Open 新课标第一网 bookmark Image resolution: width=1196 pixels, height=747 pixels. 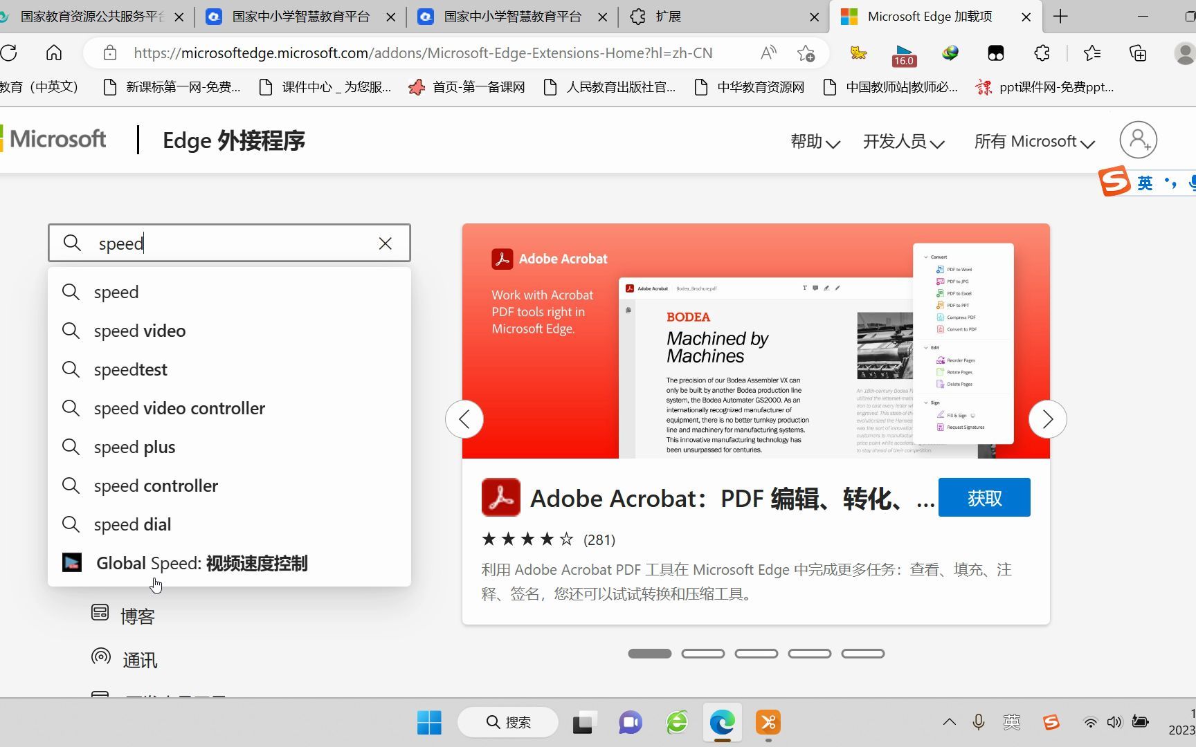click(172, 87)
